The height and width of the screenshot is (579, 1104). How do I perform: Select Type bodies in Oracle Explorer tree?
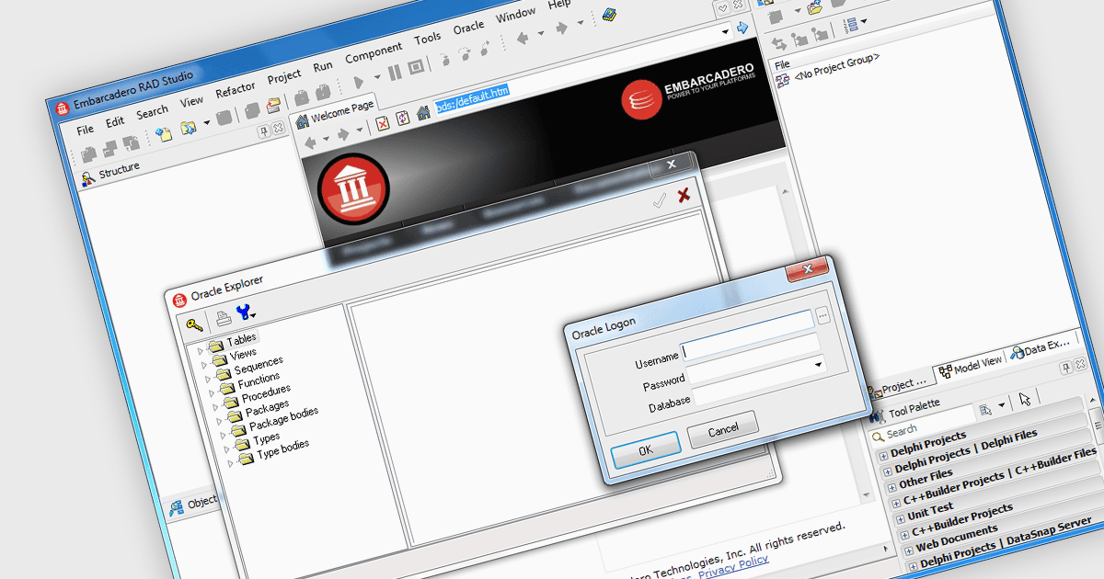click(x=282, y=448)
